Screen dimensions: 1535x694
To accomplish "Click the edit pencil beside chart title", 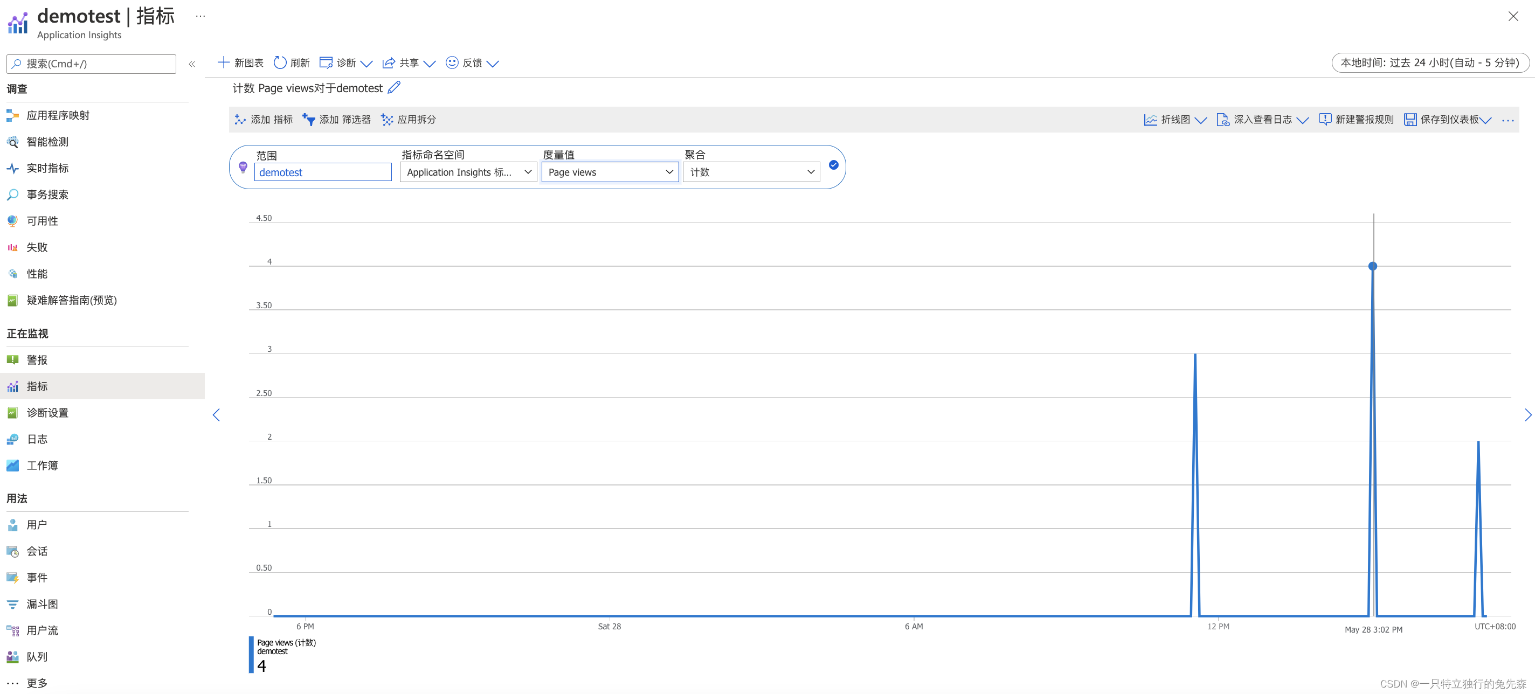I will tap(394, 88).
